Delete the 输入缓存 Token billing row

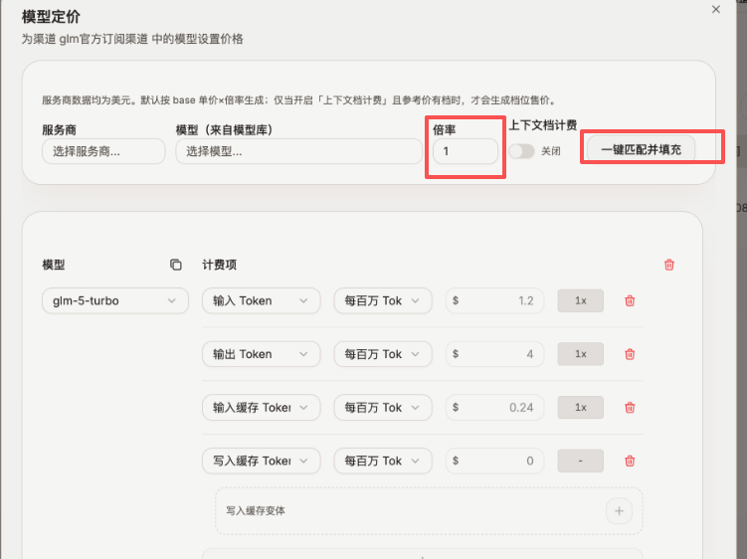pos(630,408)
